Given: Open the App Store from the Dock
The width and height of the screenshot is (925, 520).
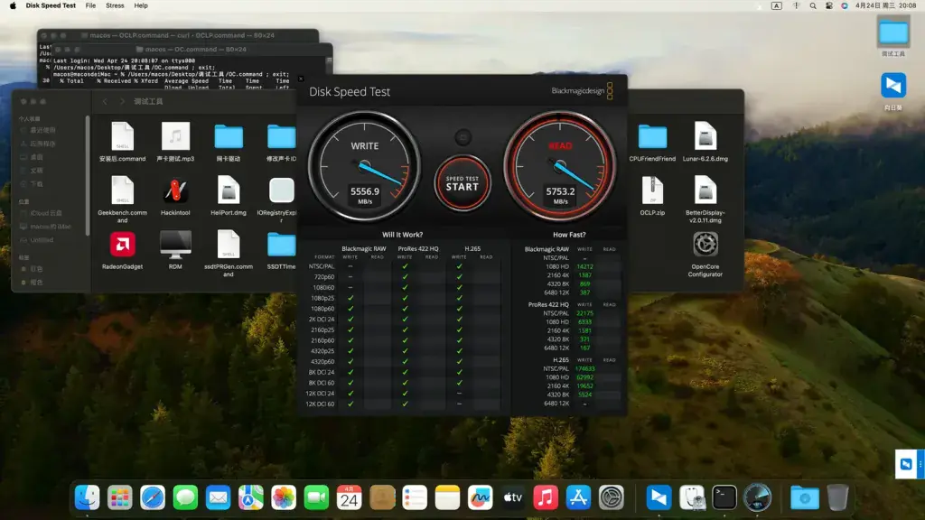Looking at the screenshot, I should [x=578, y=497].
